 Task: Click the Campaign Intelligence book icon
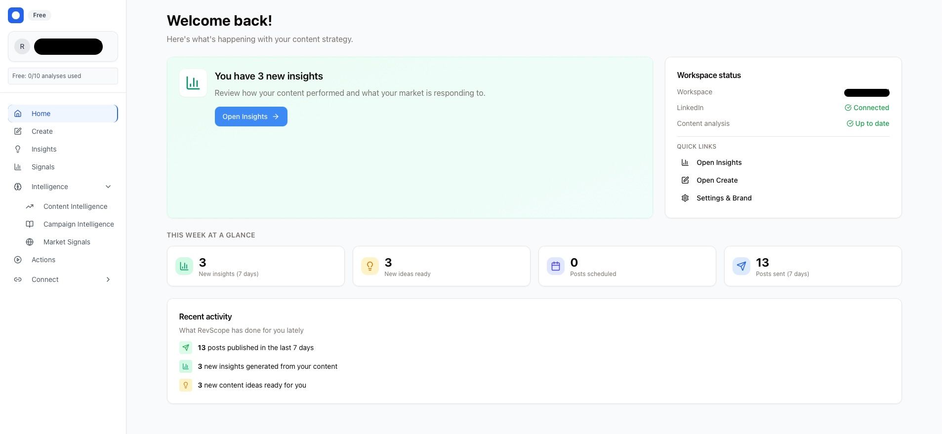(30, 224)
